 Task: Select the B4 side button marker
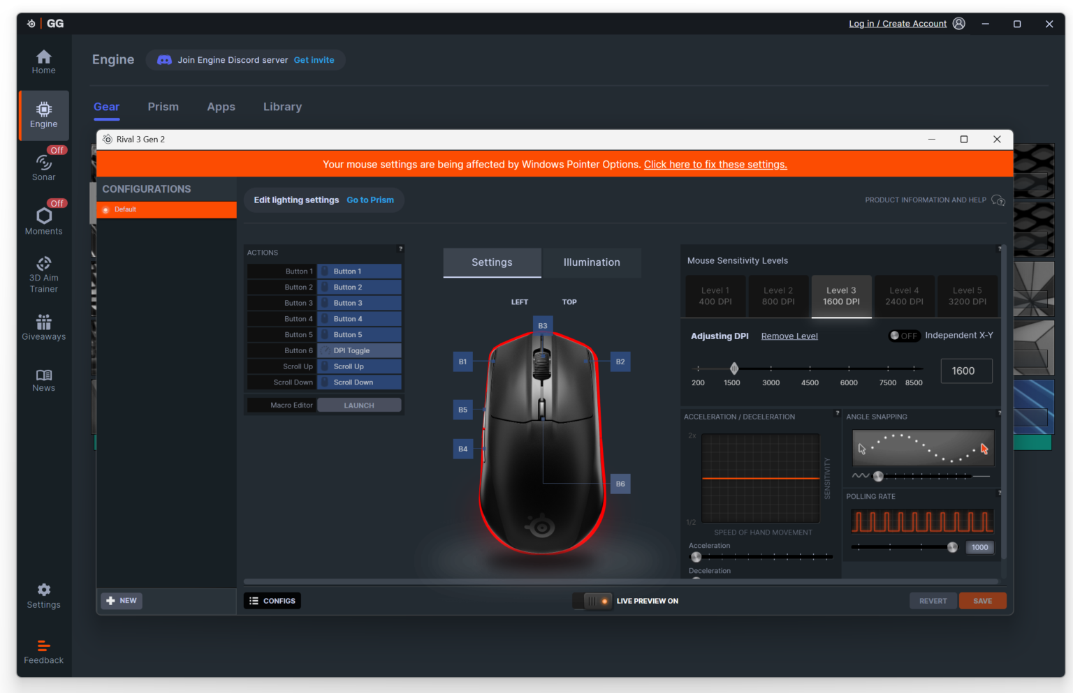[462, 449]
